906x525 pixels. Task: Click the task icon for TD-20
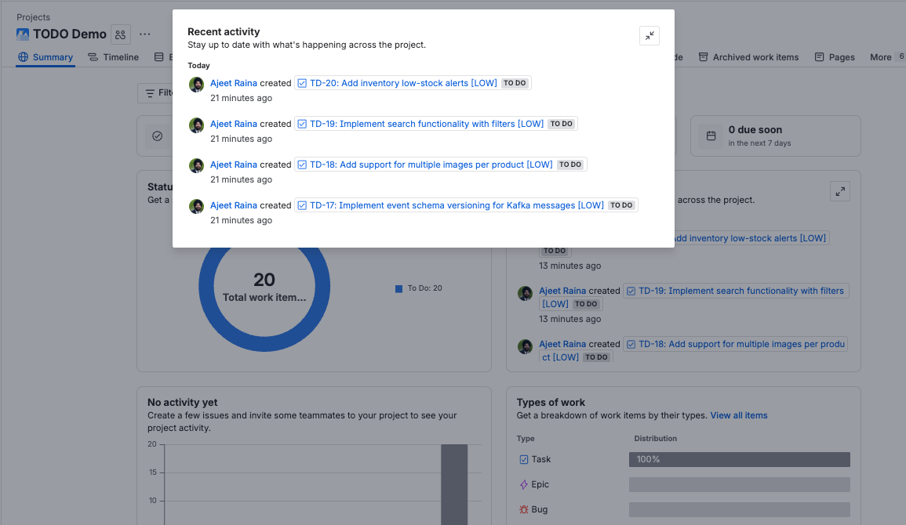[302, 83]
